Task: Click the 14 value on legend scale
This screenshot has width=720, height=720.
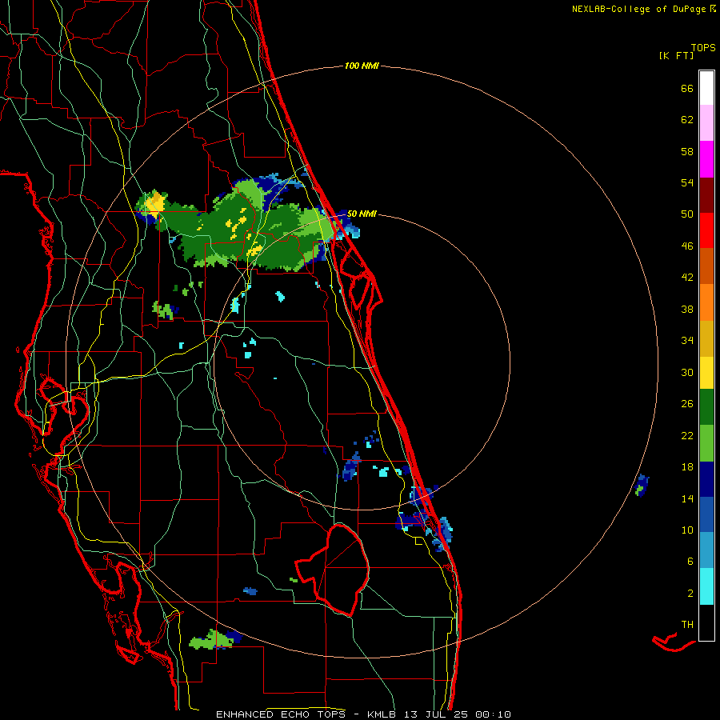Action: [x=687, y=498]
